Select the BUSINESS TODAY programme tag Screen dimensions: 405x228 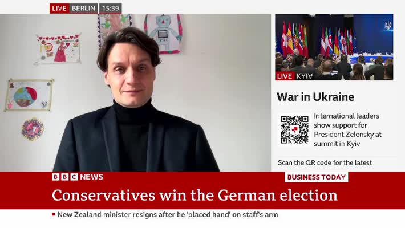317,177
